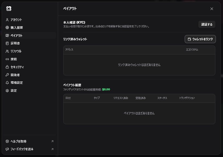Click the app logo at top of sidebar
Screen dimensions: 223x157
pyautogui.click(x=9, y=9)
